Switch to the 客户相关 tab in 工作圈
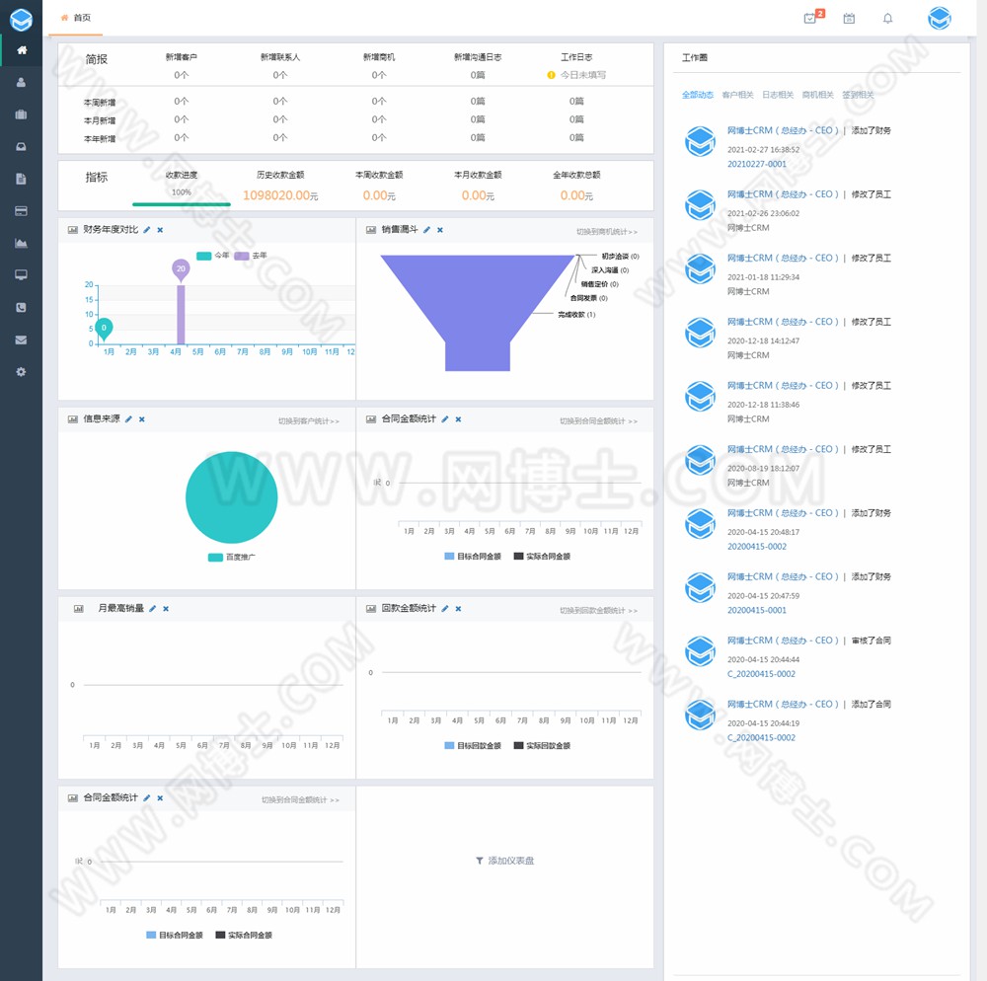Image resolution: width=987 pixels, height=981 pixels. [x=737, y=95]
